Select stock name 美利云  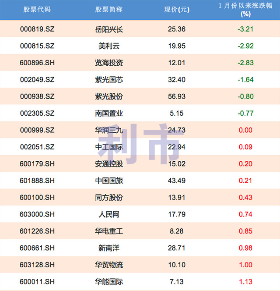(109, 46)
